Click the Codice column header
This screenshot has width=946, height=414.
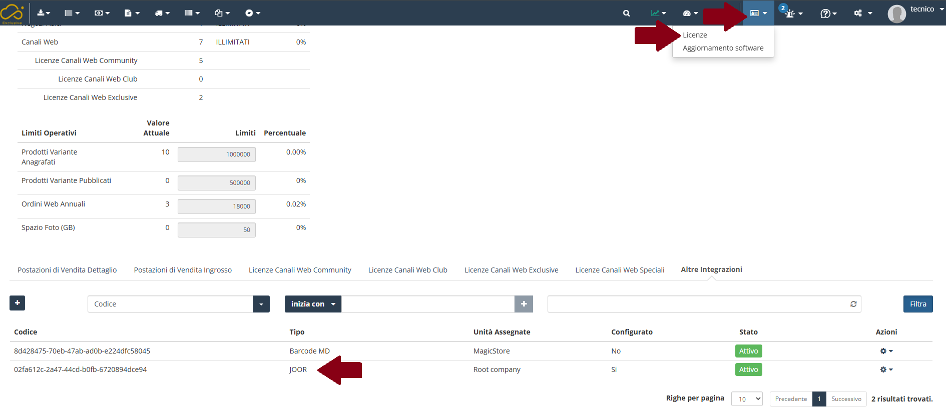pyautogui.click(x=26, y=332)
